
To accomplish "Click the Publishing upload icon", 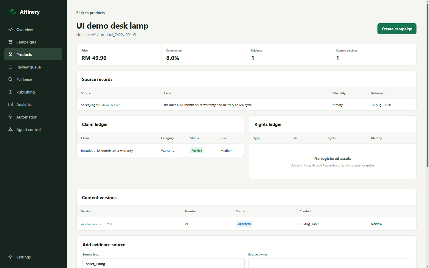I will [10, 92].
